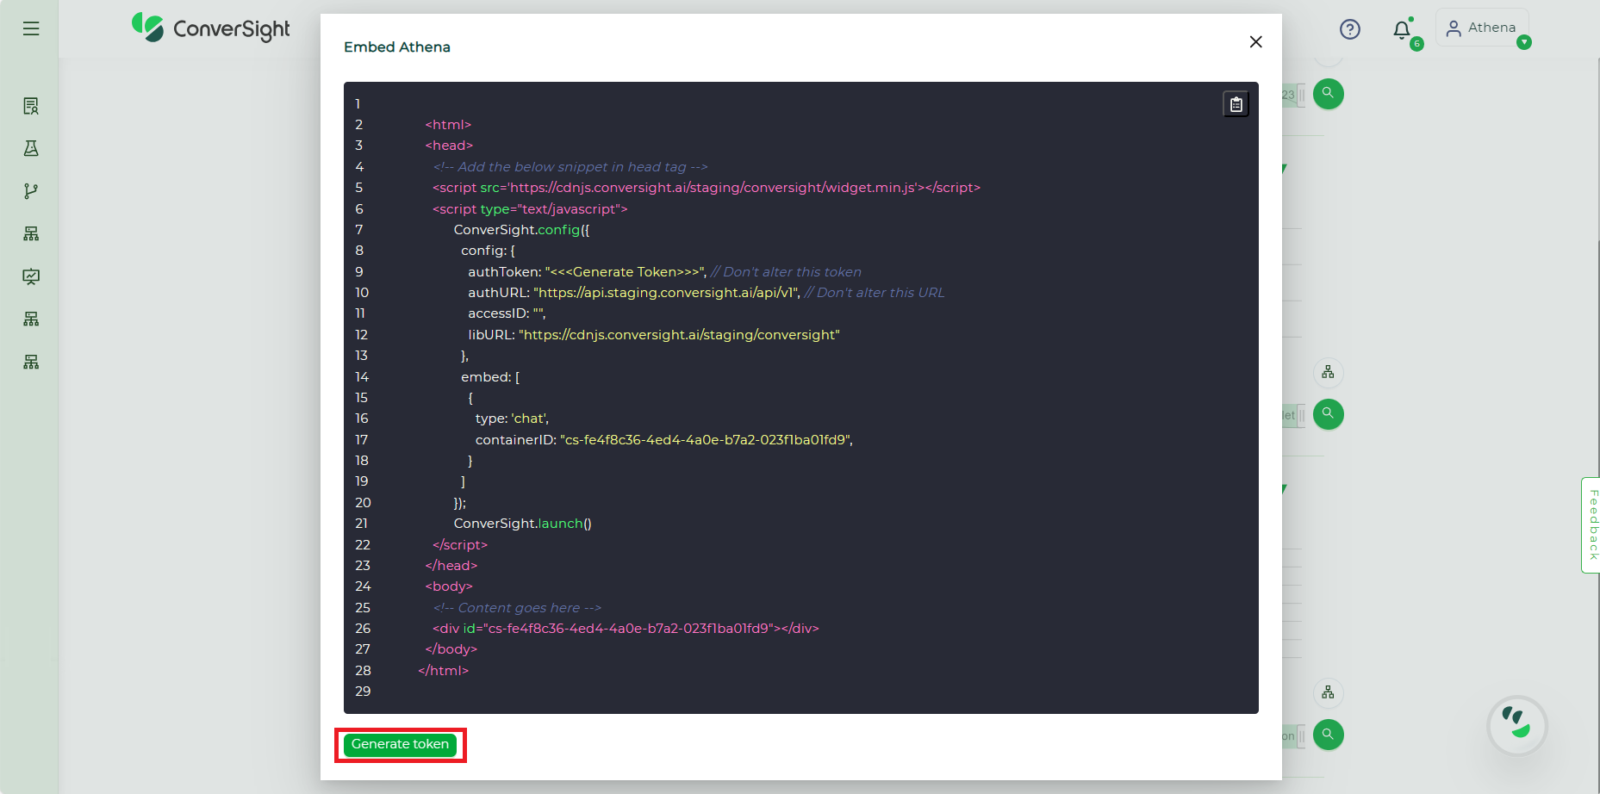Click the upper hierarchy circle icon behind the dialog
The width and height of the screenshot is (1600, 794).
[1328, 372]
